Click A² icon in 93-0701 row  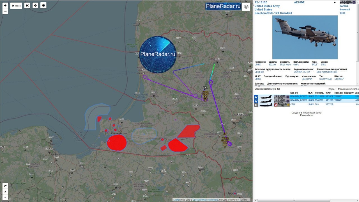click(256, 101)
